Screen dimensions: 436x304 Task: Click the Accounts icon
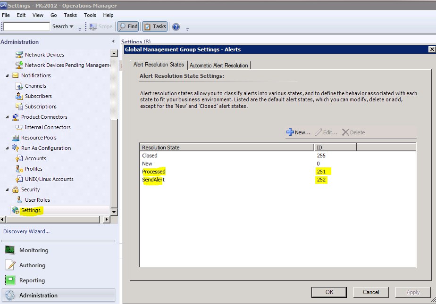(x=19, y=158)
